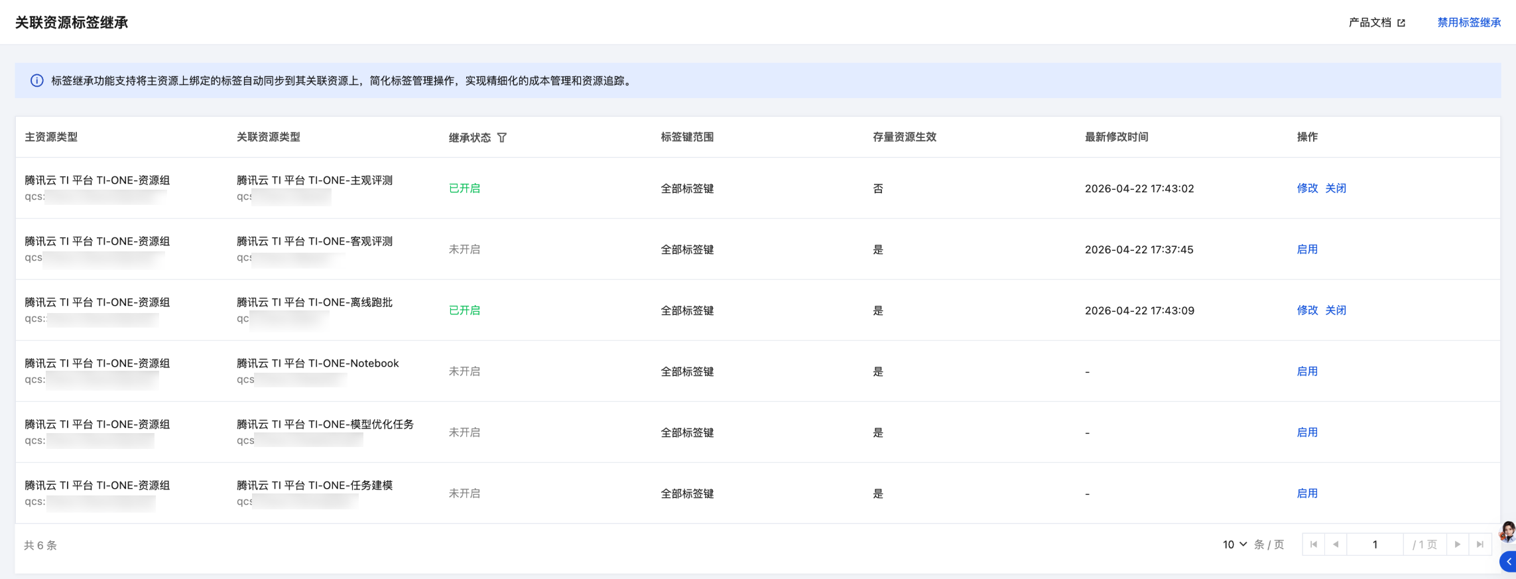This screenshot has width=1516, height=579.
Task: Go to next page arrow
Action: pos(1458,545)
